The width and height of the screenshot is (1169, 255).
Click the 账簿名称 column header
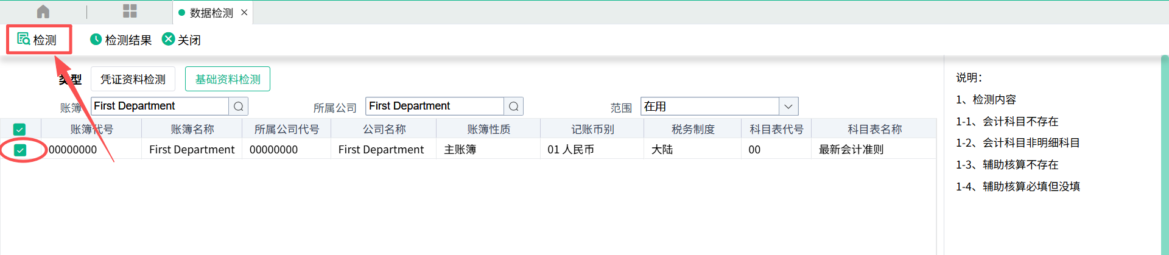[192, 129]
